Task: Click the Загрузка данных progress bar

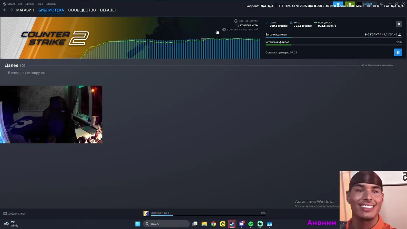Action: tap(334, 38)
